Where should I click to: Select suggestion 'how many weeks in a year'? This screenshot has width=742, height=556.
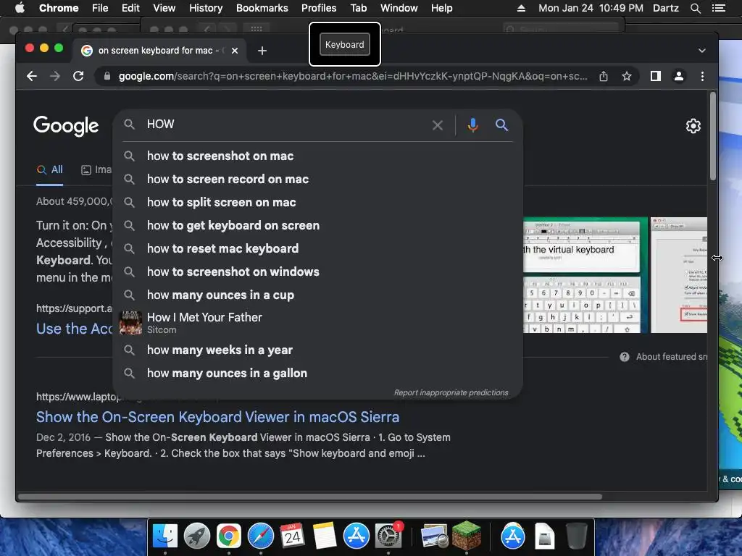(x=317, y=350)
